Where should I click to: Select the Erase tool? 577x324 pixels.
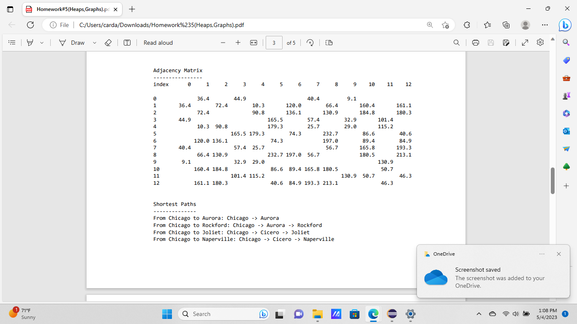(108, 42)
